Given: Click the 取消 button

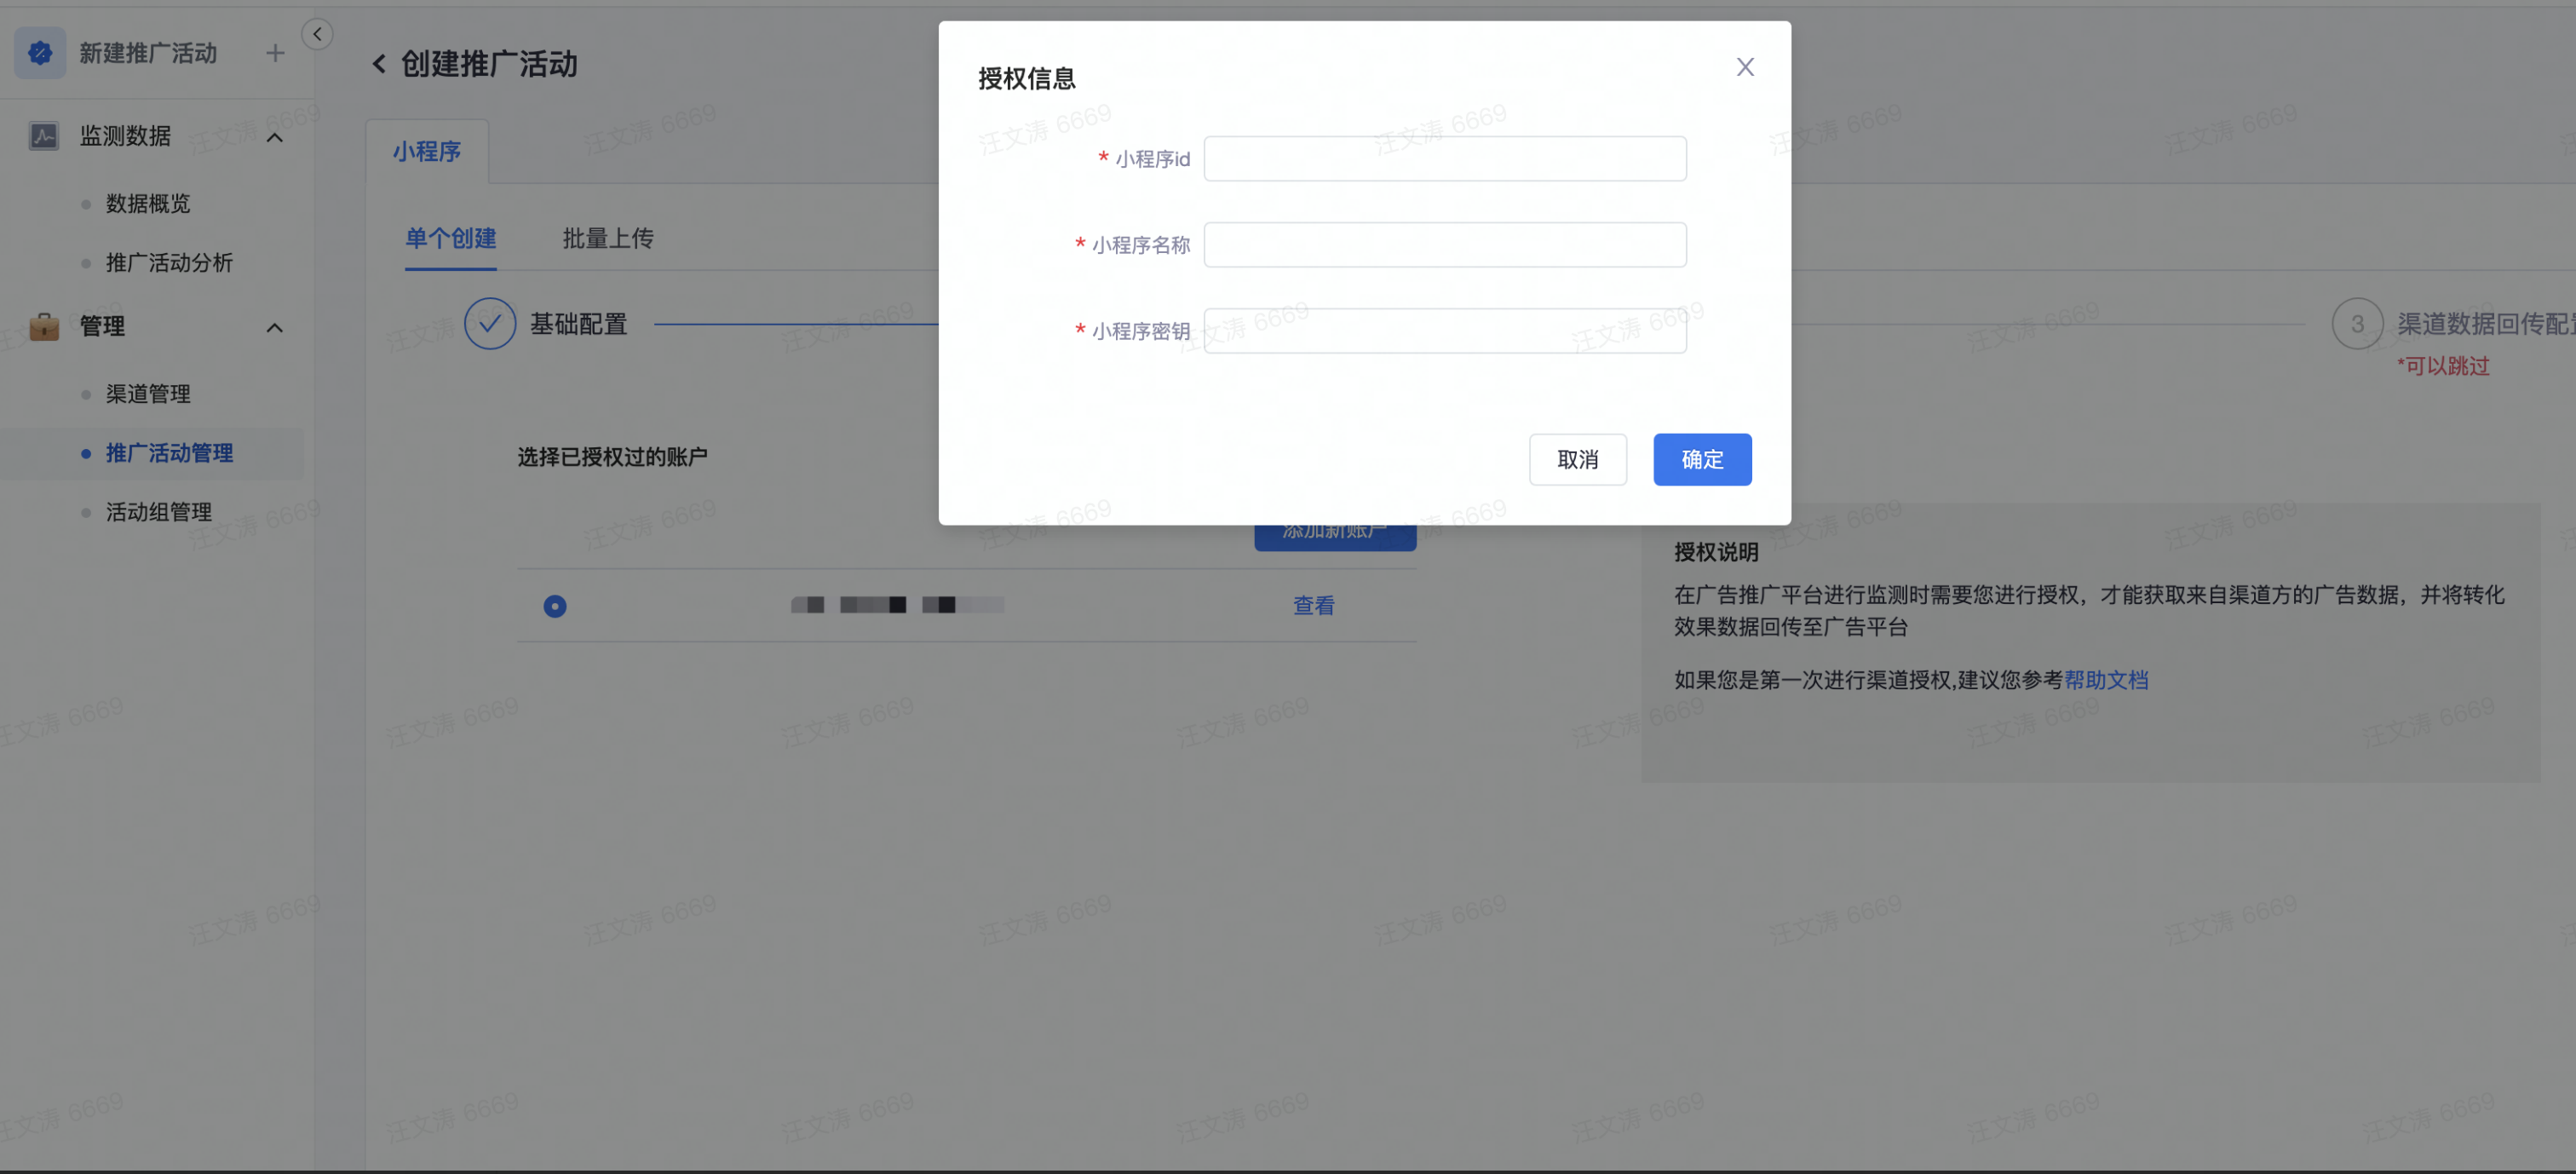Looking at the screenshot, I should coord(1578,459).
